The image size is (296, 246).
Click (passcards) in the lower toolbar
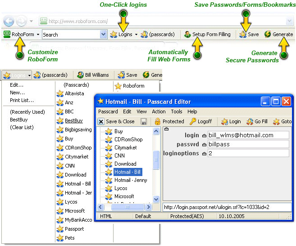coord(50,75)
